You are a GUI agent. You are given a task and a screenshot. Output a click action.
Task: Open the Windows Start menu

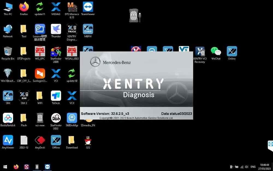[5, 167]
